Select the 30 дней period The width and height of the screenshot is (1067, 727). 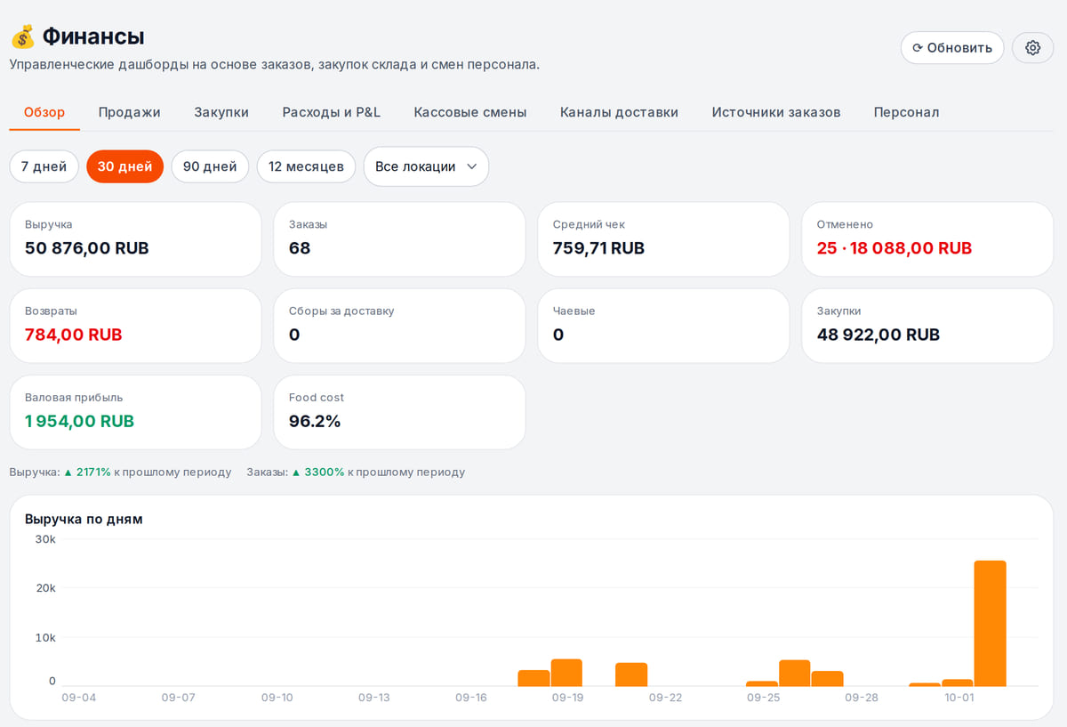[125, 166]
